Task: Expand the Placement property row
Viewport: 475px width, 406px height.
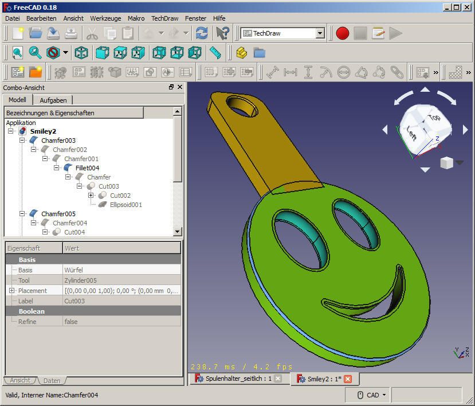Action: pos(11,291)
